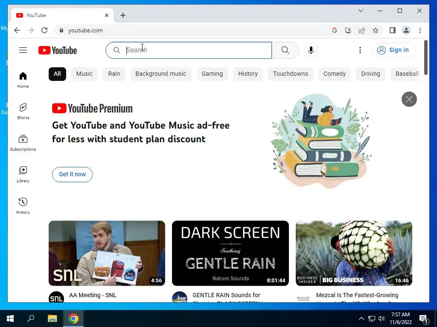
Task: Select the Gaming filter chip
Action: [212, 74]
